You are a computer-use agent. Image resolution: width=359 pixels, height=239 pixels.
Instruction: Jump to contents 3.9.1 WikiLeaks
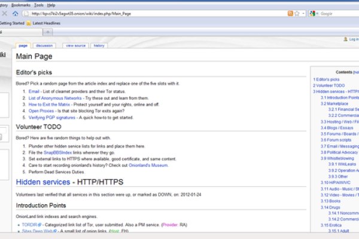pyautogui.click(x=342, y=164)
